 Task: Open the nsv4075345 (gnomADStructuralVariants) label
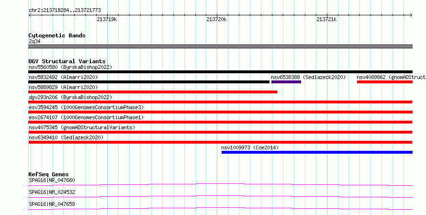tap(82, 127)
